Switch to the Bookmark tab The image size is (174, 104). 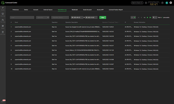pyautogui.click(x=75, y=10)
